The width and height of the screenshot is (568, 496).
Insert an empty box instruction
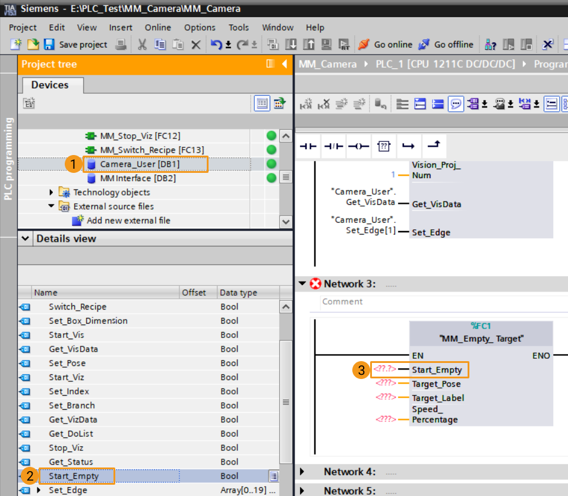point(383,146)
